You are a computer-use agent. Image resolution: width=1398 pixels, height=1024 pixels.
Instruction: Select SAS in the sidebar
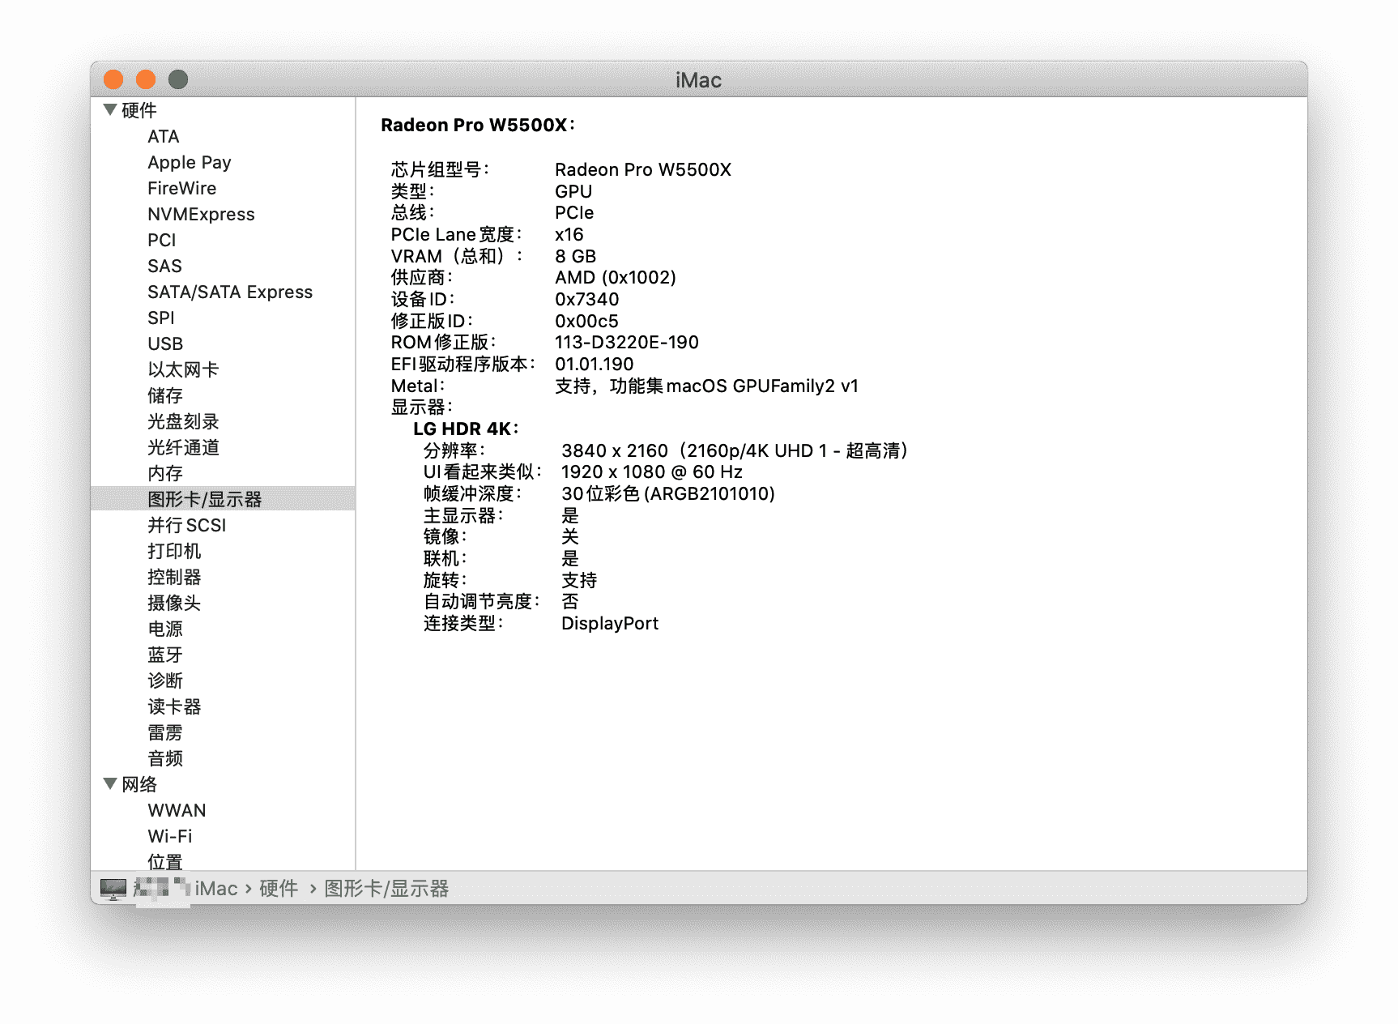click(164, 267)
